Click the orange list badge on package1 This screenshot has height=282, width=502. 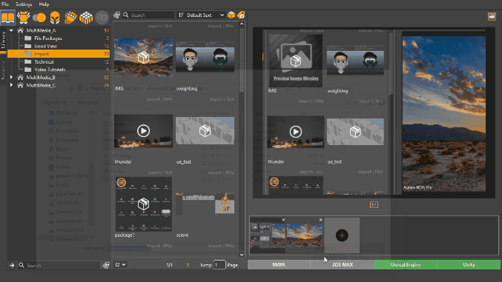click(x=121, y=183)
